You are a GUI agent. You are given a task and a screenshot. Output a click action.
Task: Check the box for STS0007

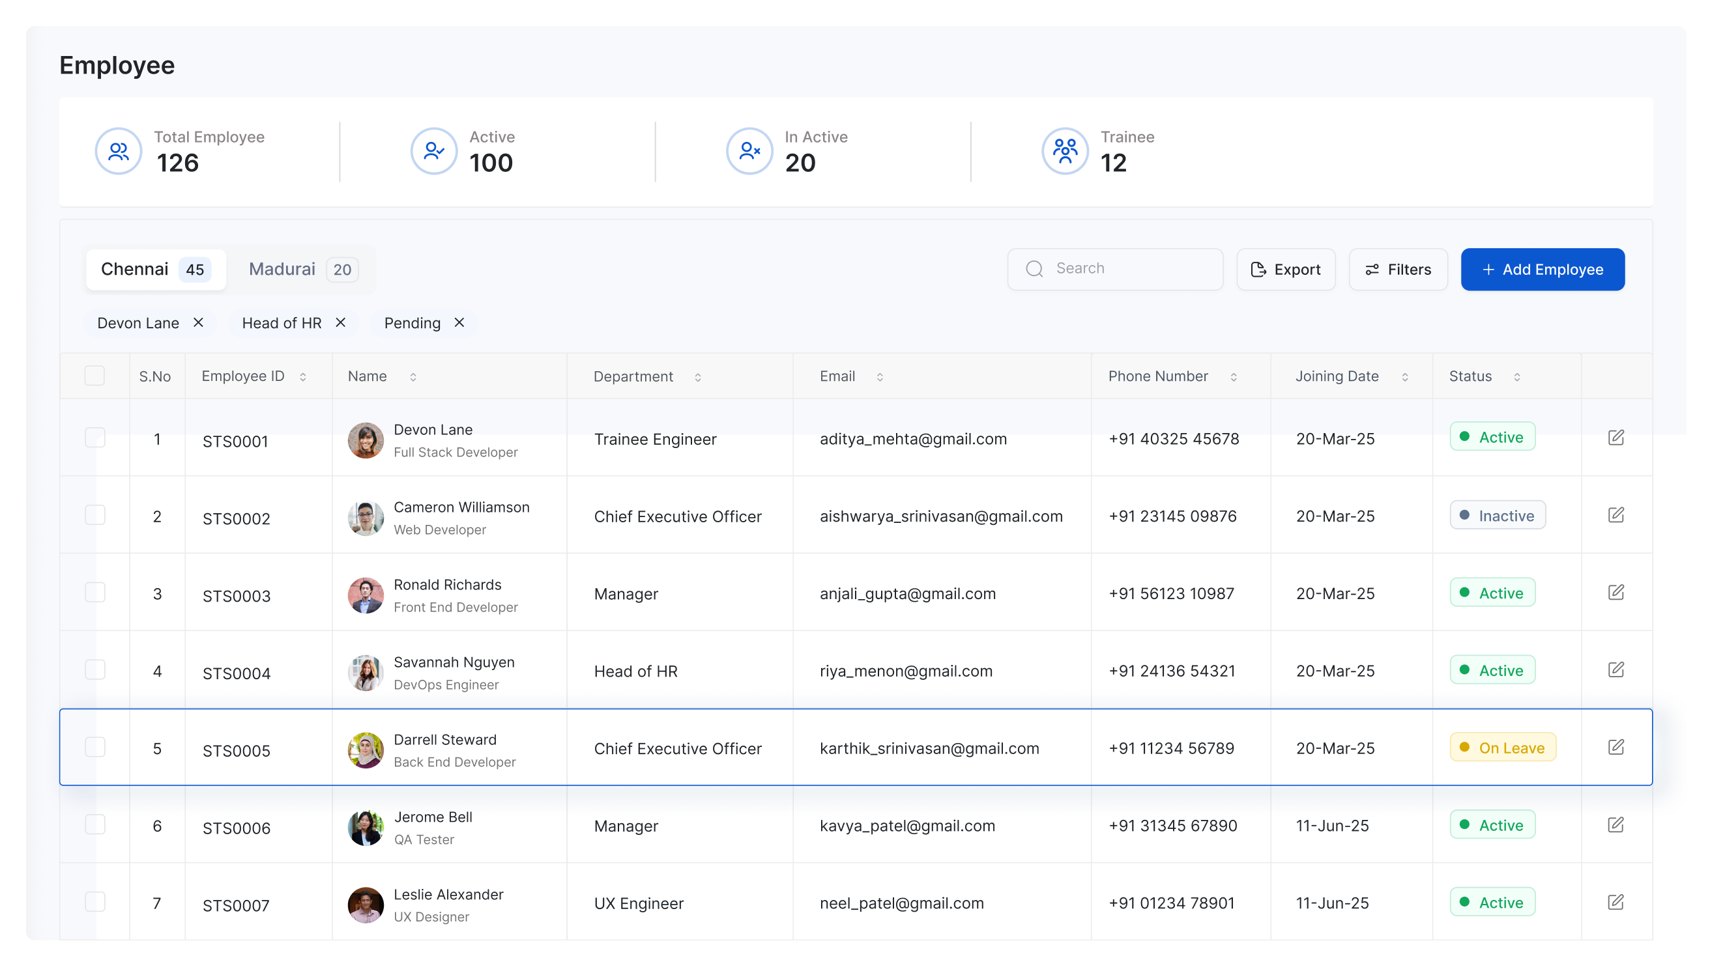pyautogui.click(x=94, y=902)
